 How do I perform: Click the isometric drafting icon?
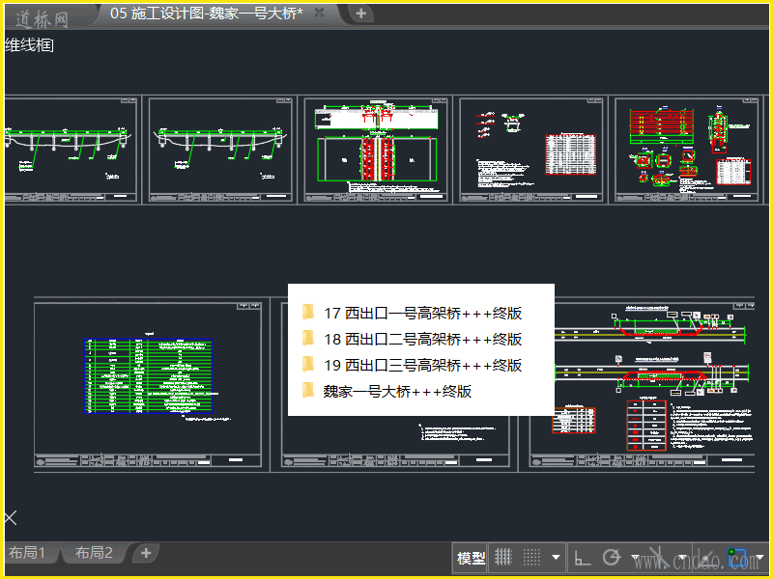(x=659, y=558)
